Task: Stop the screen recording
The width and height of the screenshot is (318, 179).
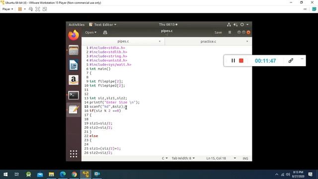Action: click(241, 61)
